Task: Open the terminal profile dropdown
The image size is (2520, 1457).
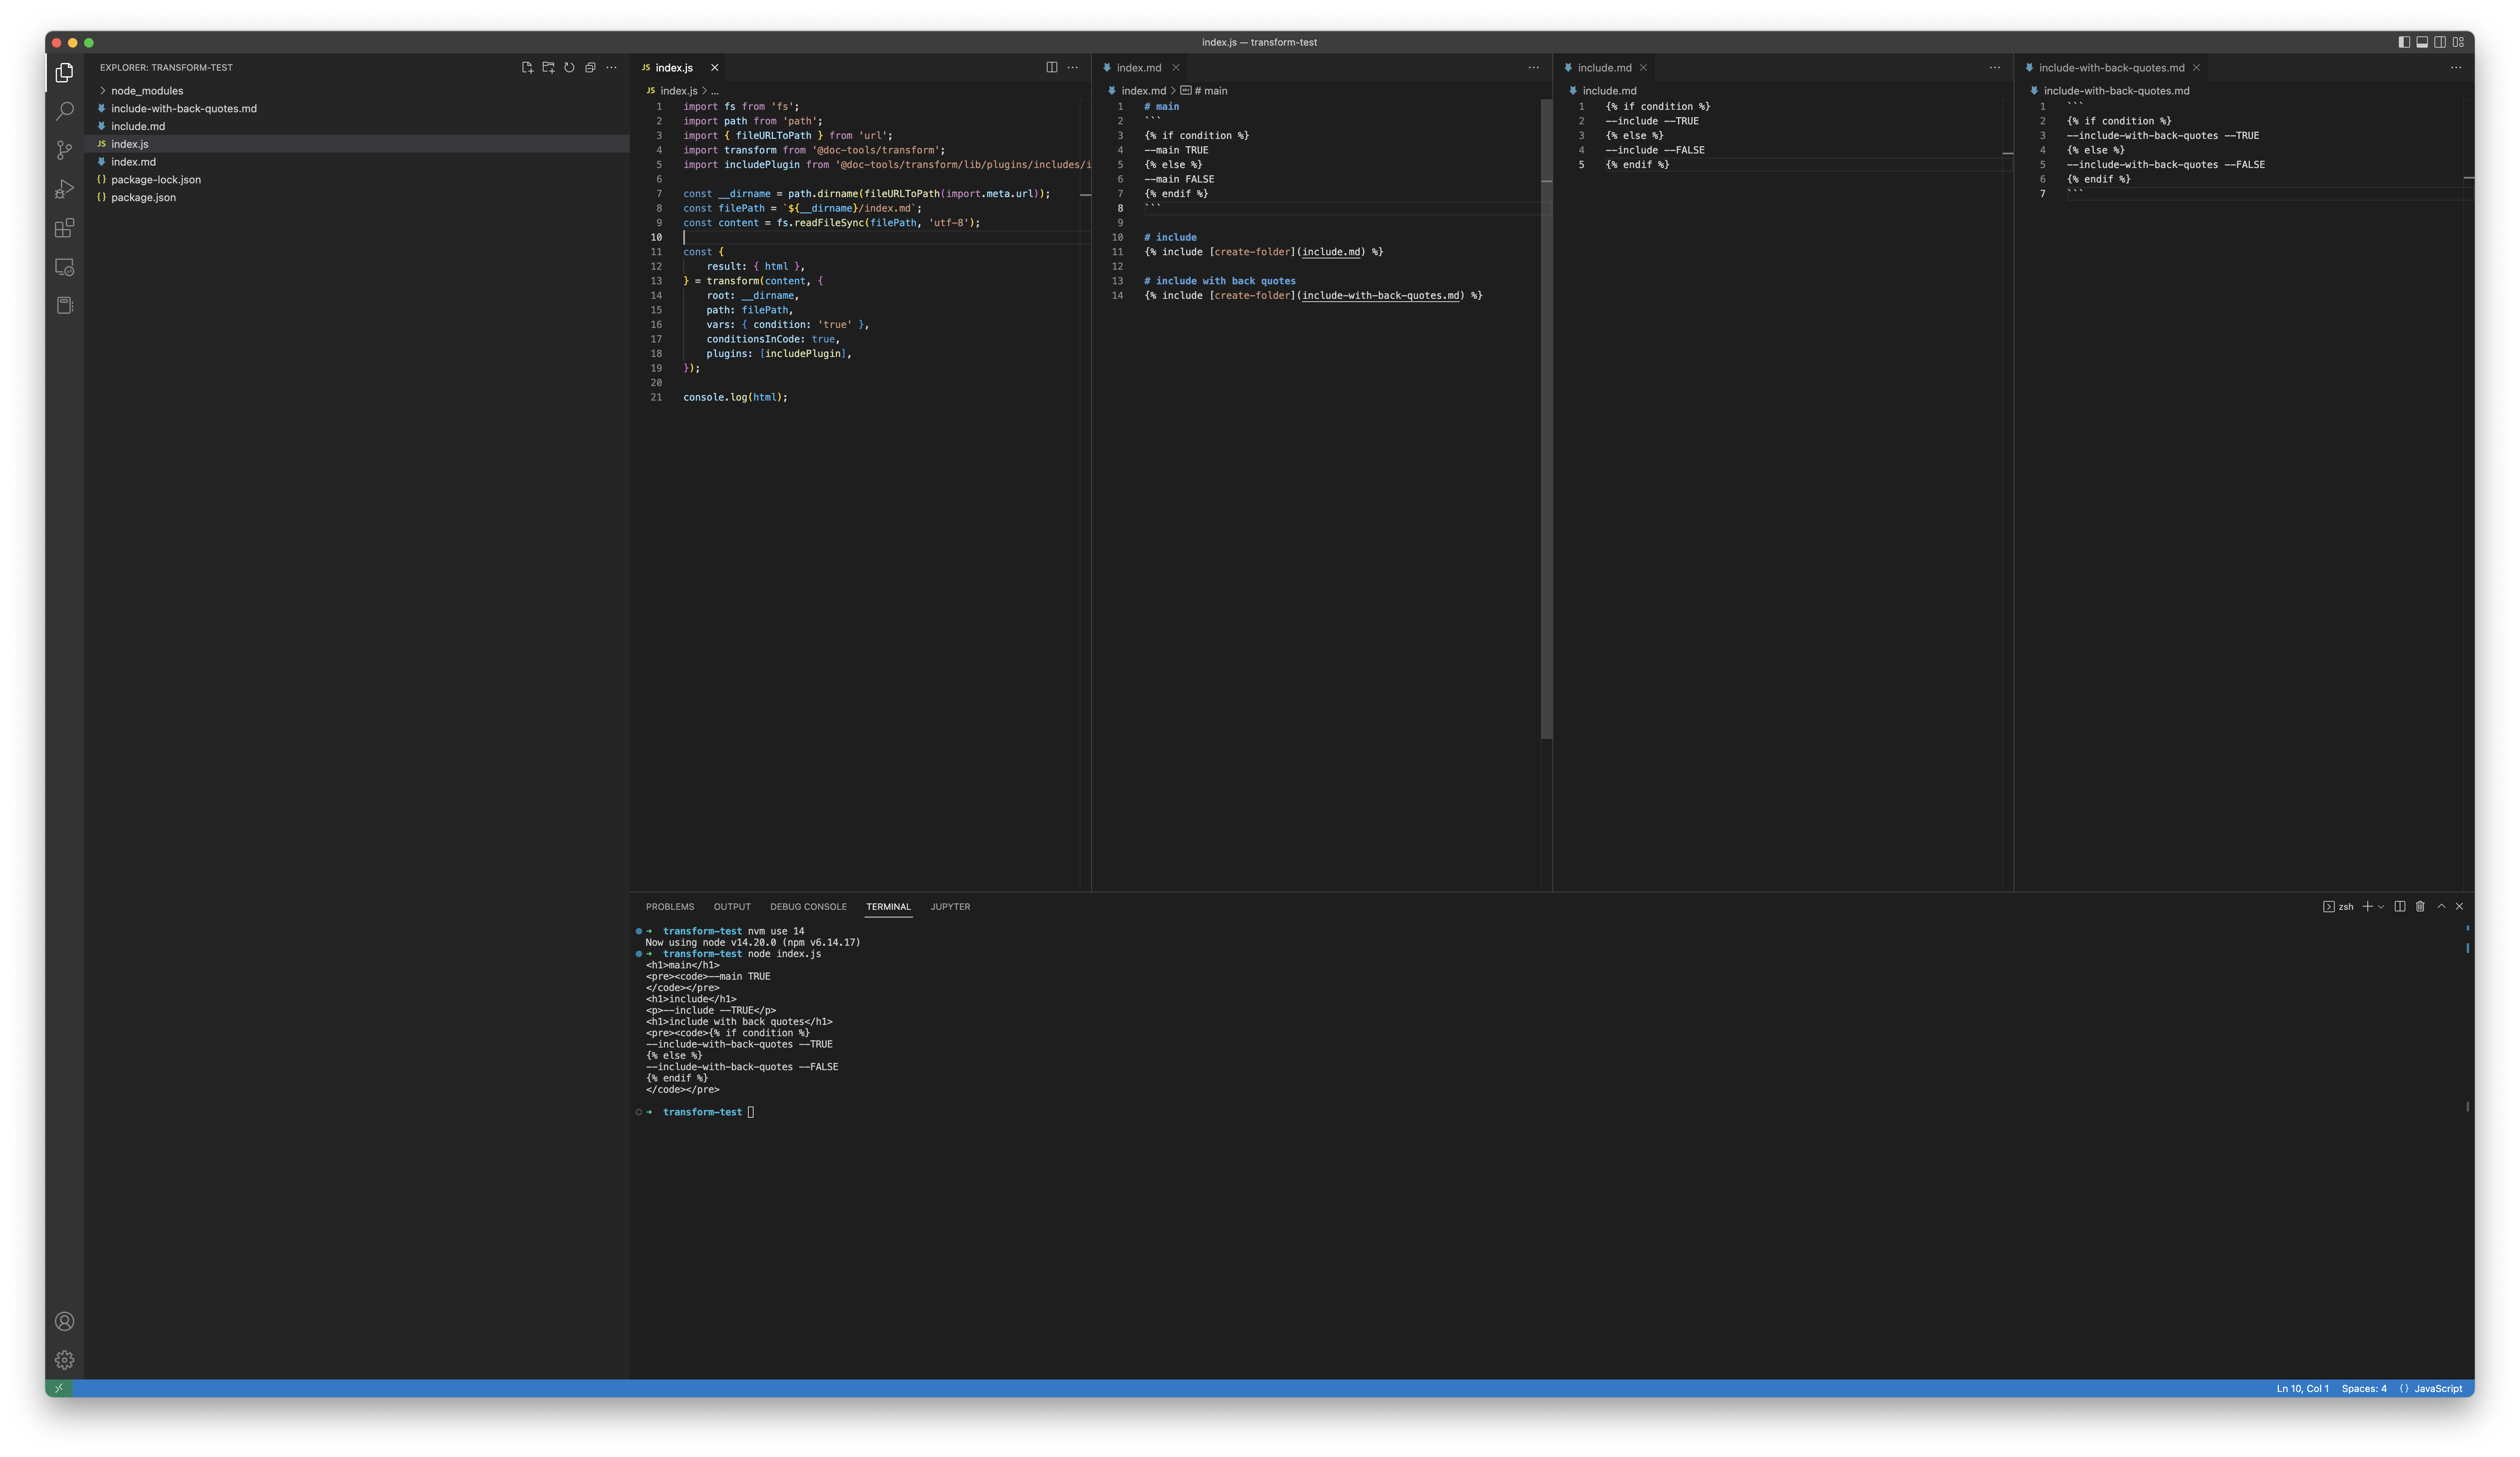Action: tap(2381, 906)
